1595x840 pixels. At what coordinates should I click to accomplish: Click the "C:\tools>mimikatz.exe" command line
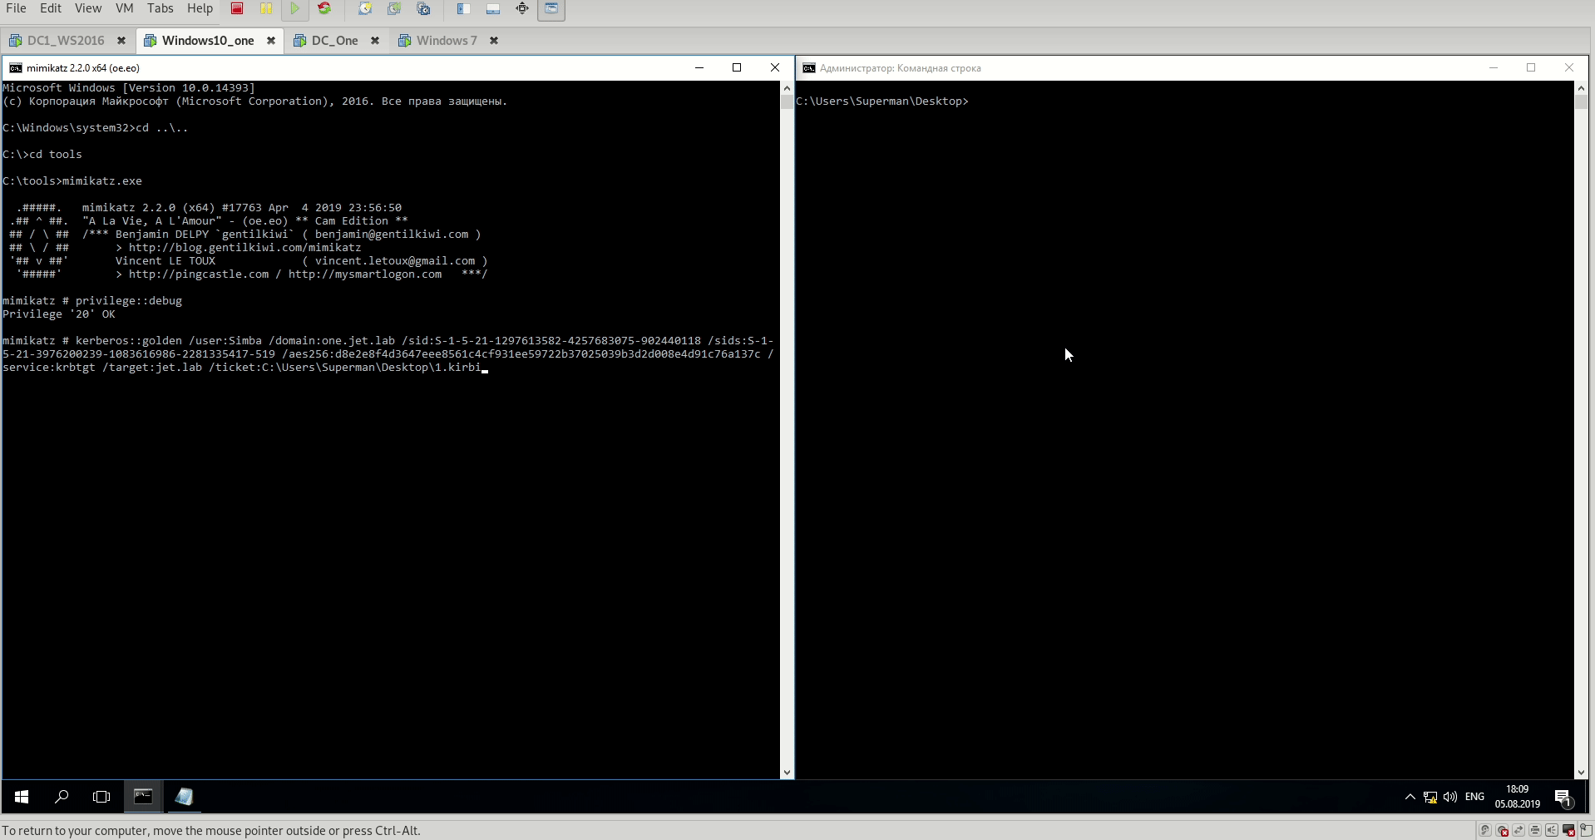point(72,181)
